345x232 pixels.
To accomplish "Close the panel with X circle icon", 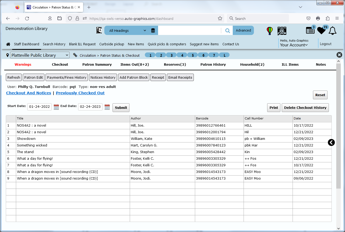I will pyautogui.click(x=339, y=55).
